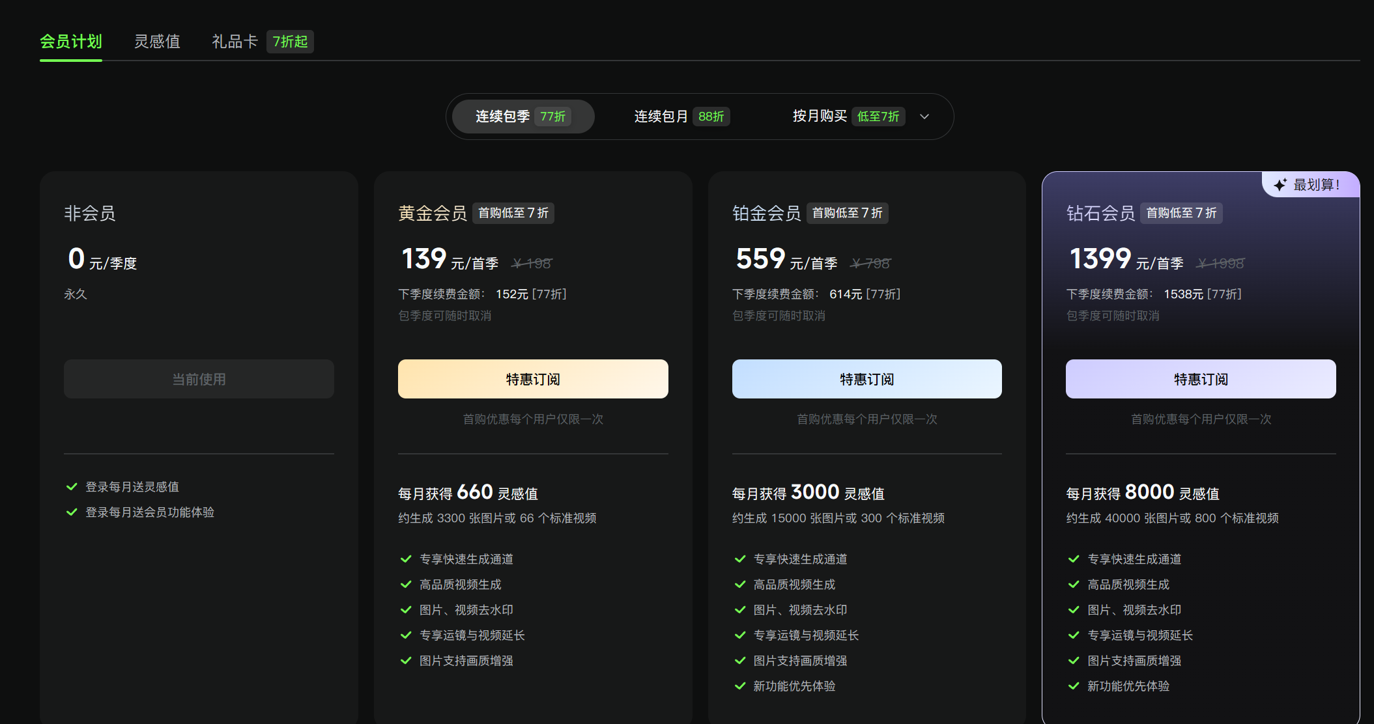
Task: Click 包季度可随时取消 under 黄金会员
Action: pyautogui.click(x=445, y=316)
